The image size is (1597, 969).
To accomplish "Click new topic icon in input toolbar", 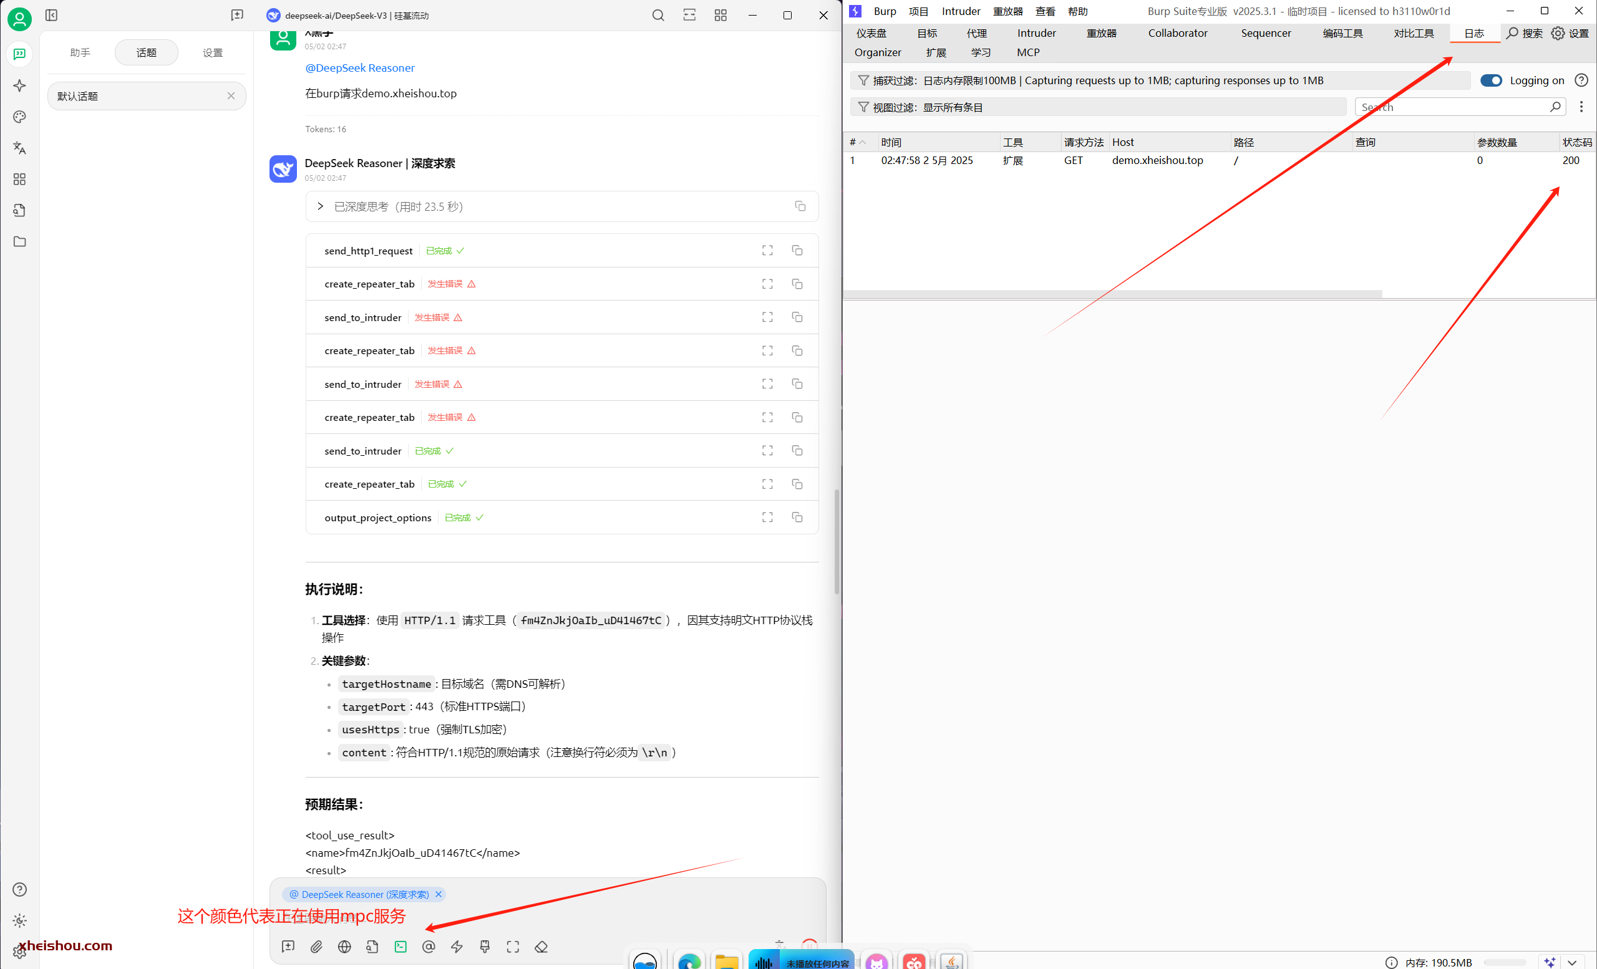I will (x=288, y=947).
